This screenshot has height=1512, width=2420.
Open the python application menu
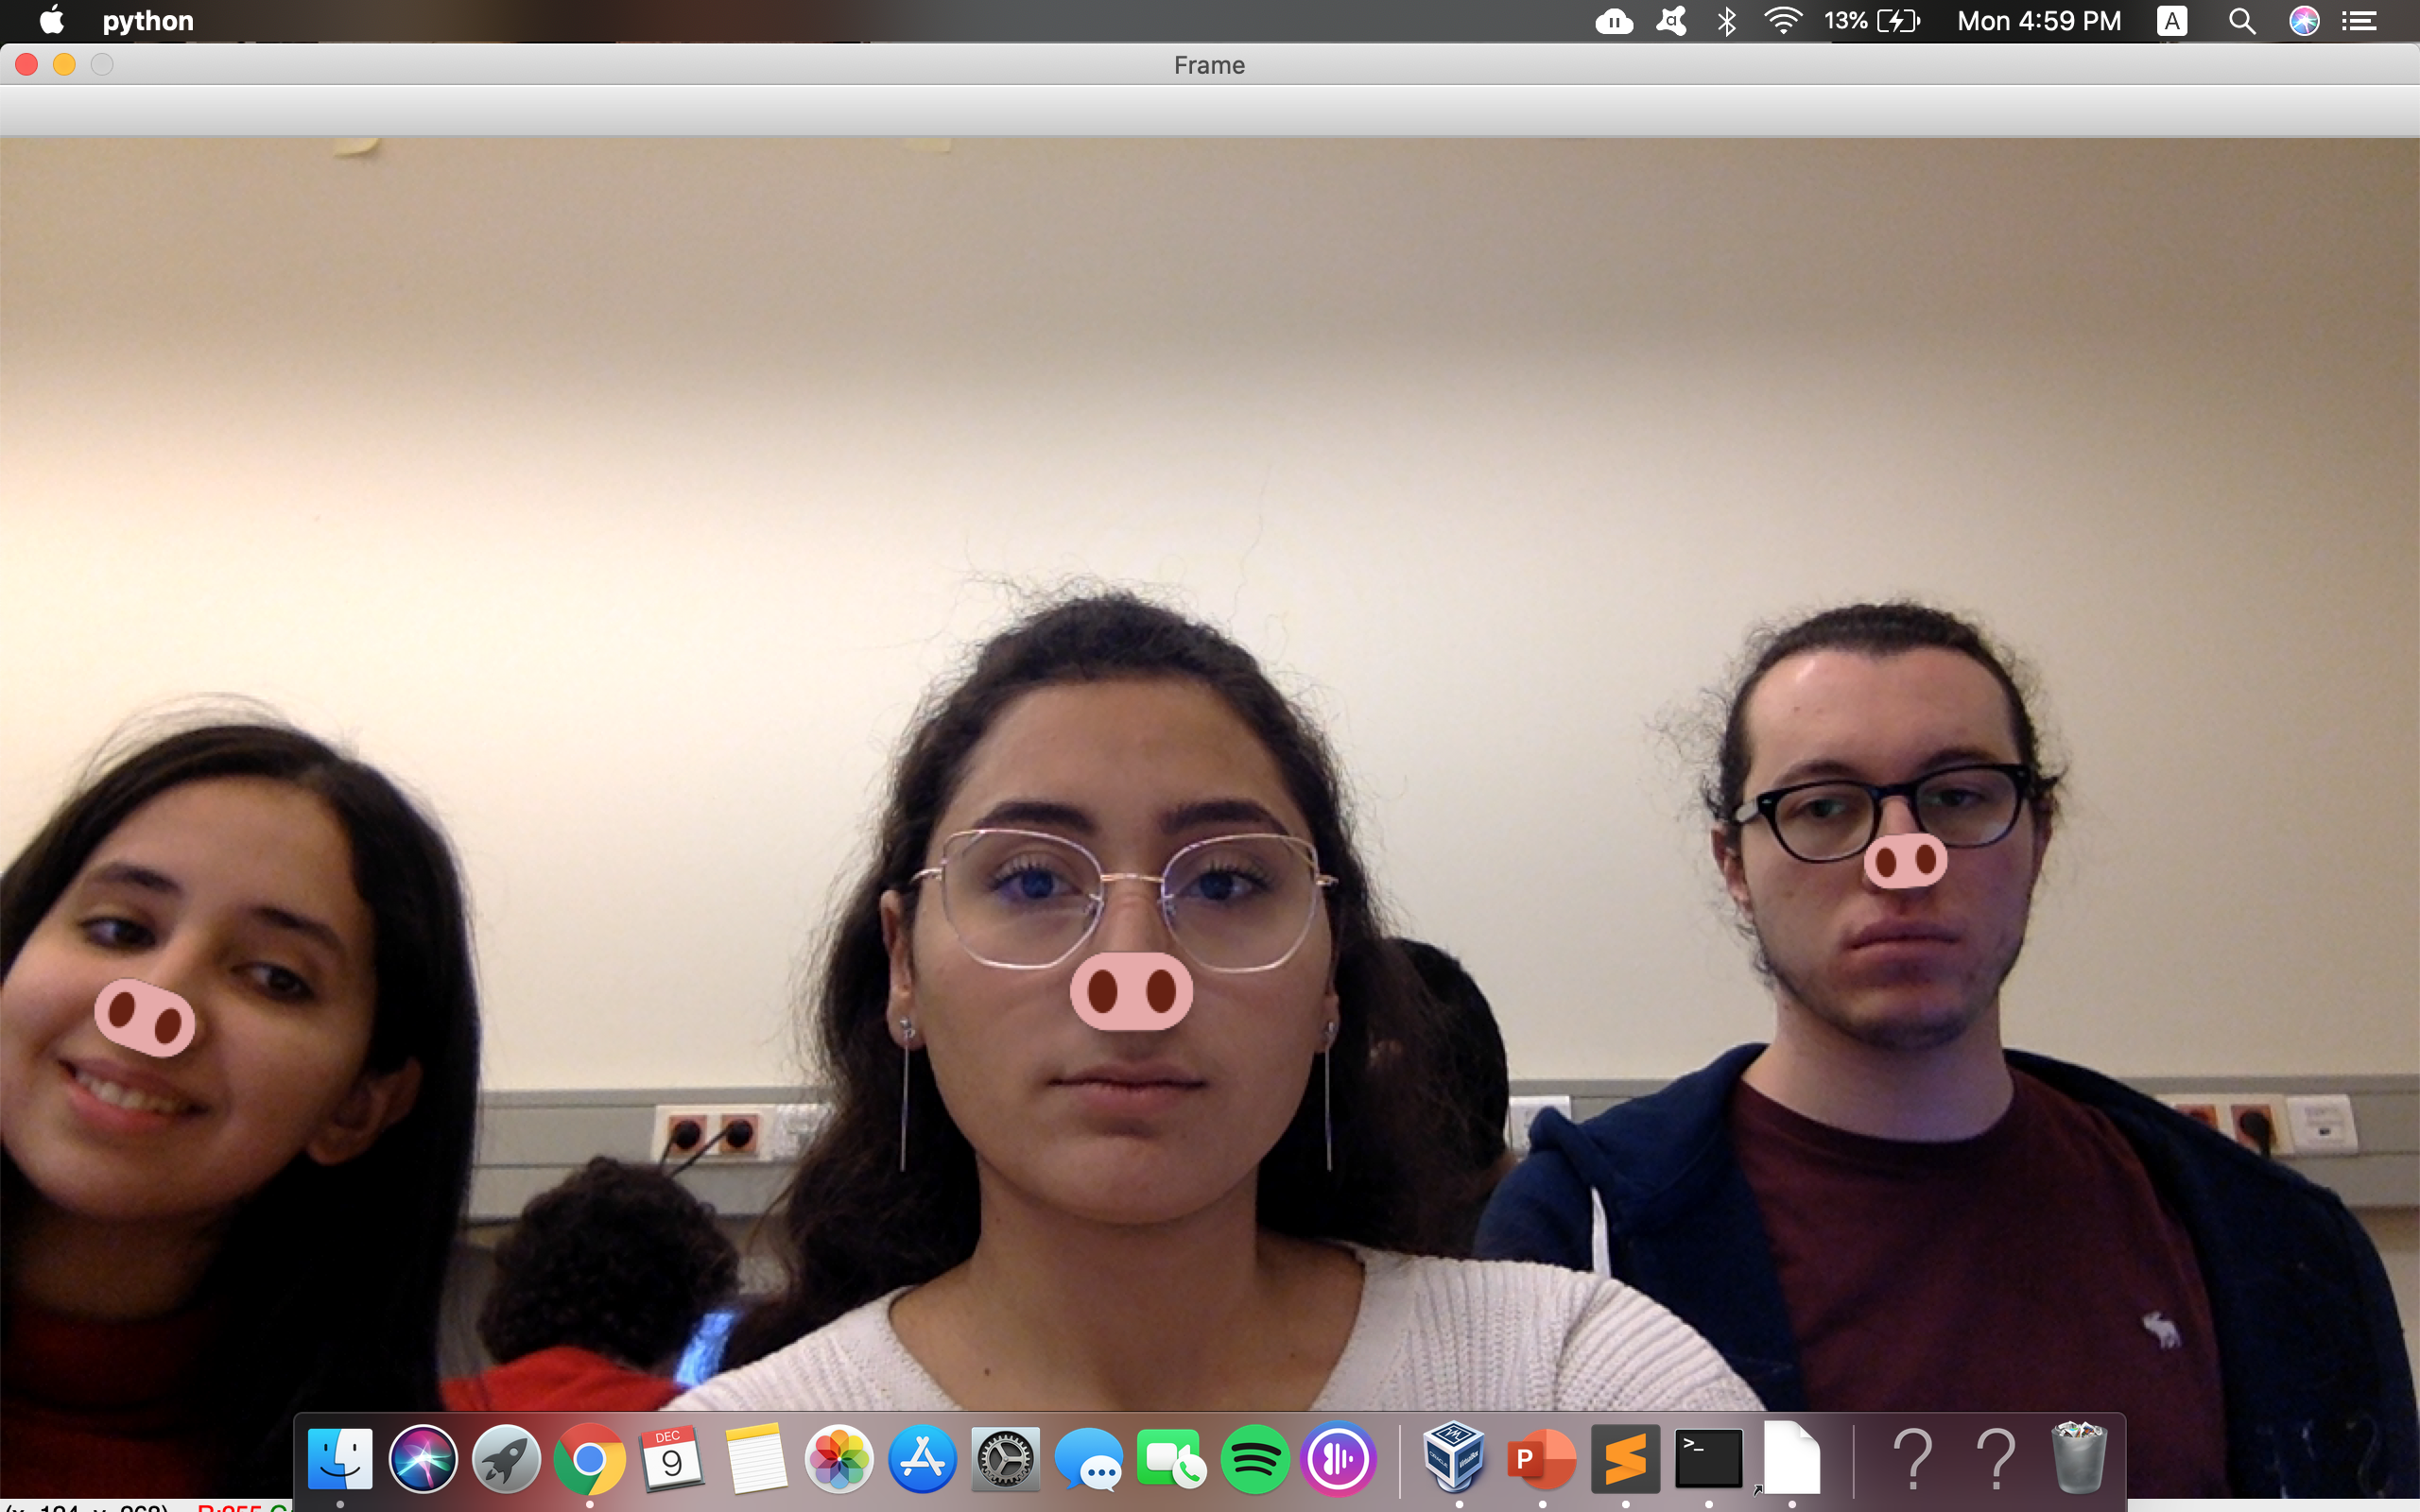pos(148,21)
